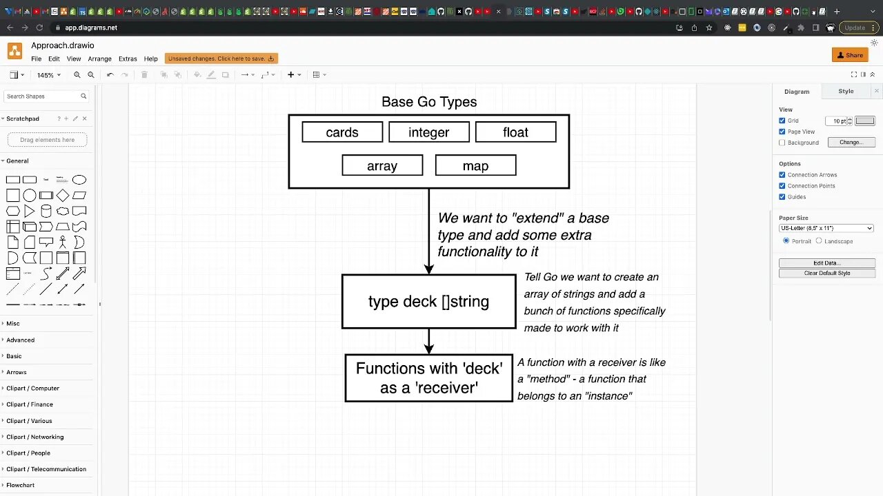Close the Scratchpad with X icon
Image resolution: width=883 pixels, height=496 pixels.
coord(85,118)
